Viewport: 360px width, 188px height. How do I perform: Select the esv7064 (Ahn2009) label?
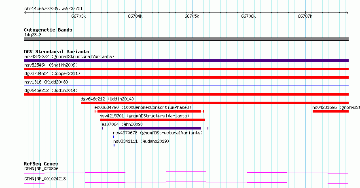pos(122,124)
